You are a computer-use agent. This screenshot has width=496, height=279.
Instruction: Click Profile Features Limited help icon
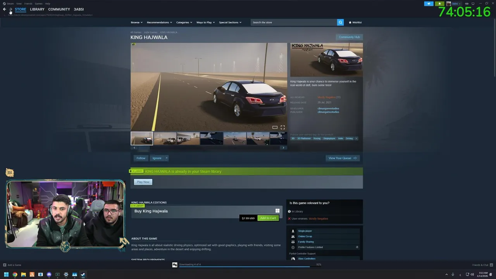coord(357,247)
